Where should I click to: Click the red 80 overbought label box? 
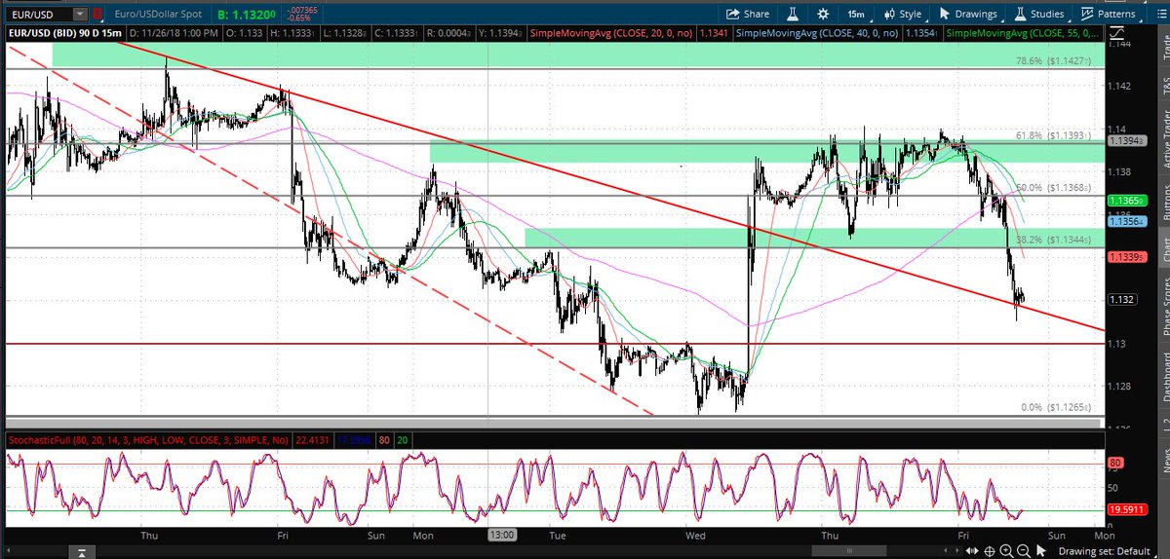point(382,440)
